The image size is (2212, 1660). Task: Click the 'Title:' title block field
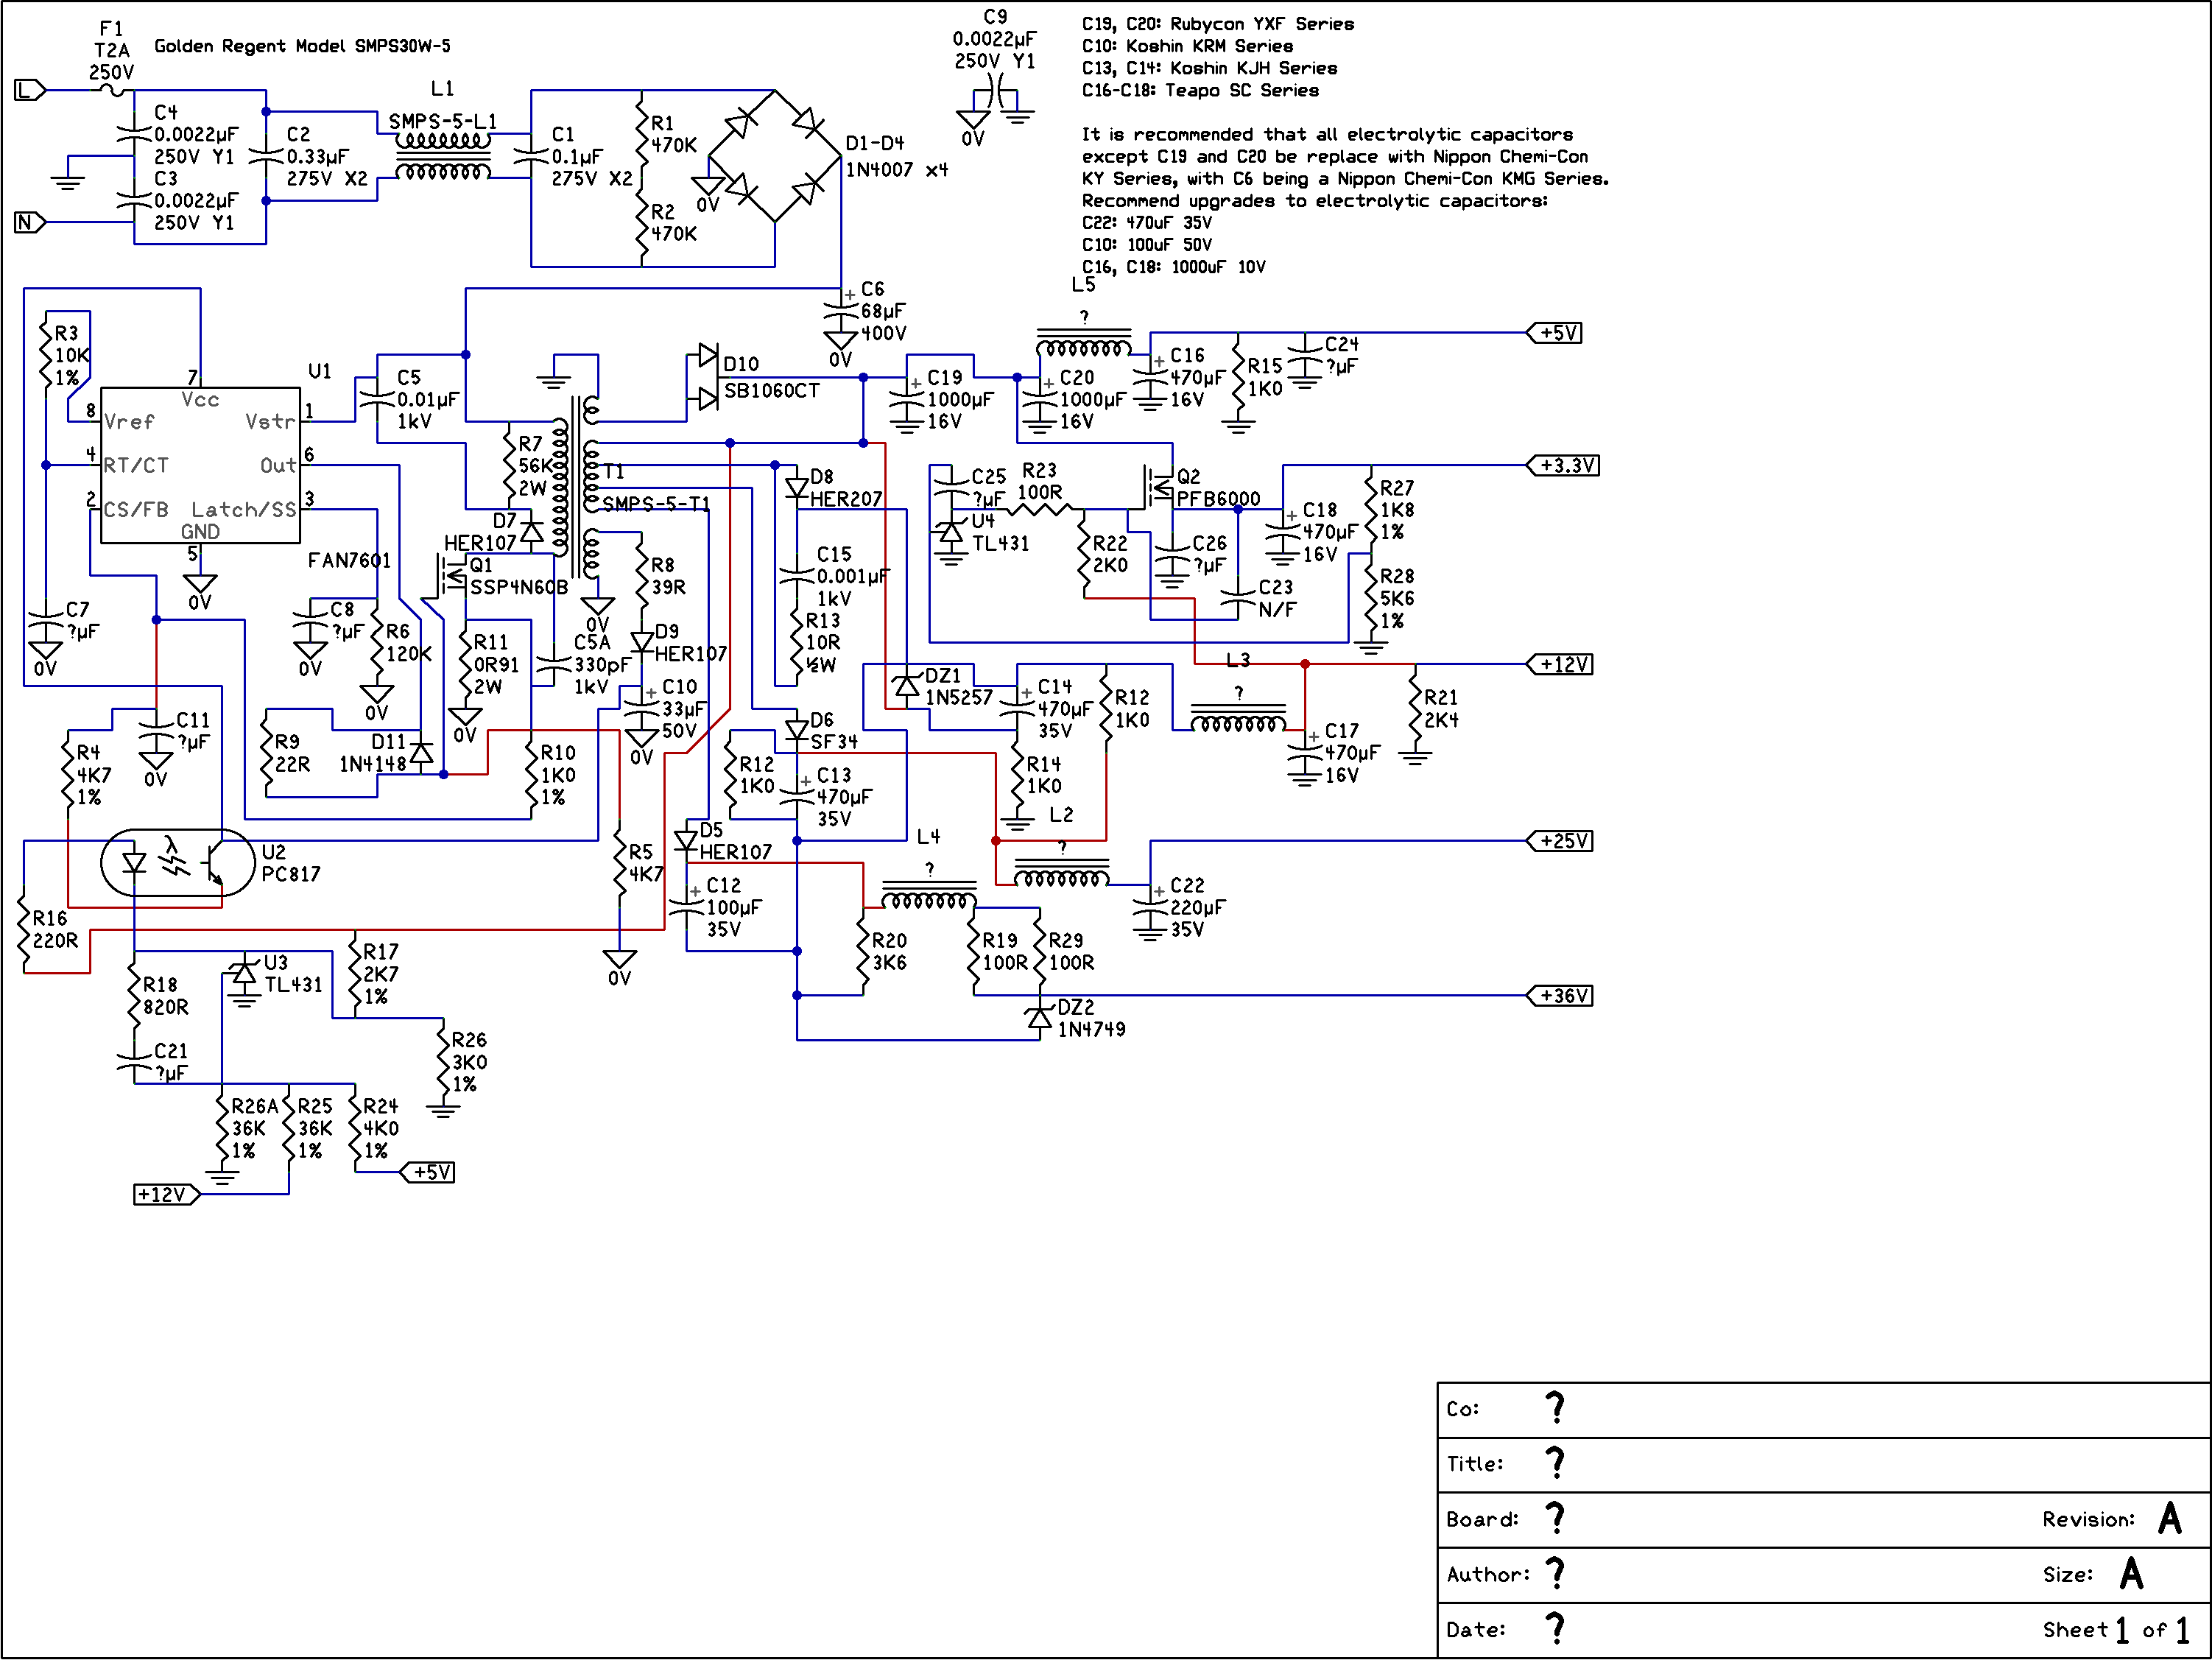[1824, 1465]
